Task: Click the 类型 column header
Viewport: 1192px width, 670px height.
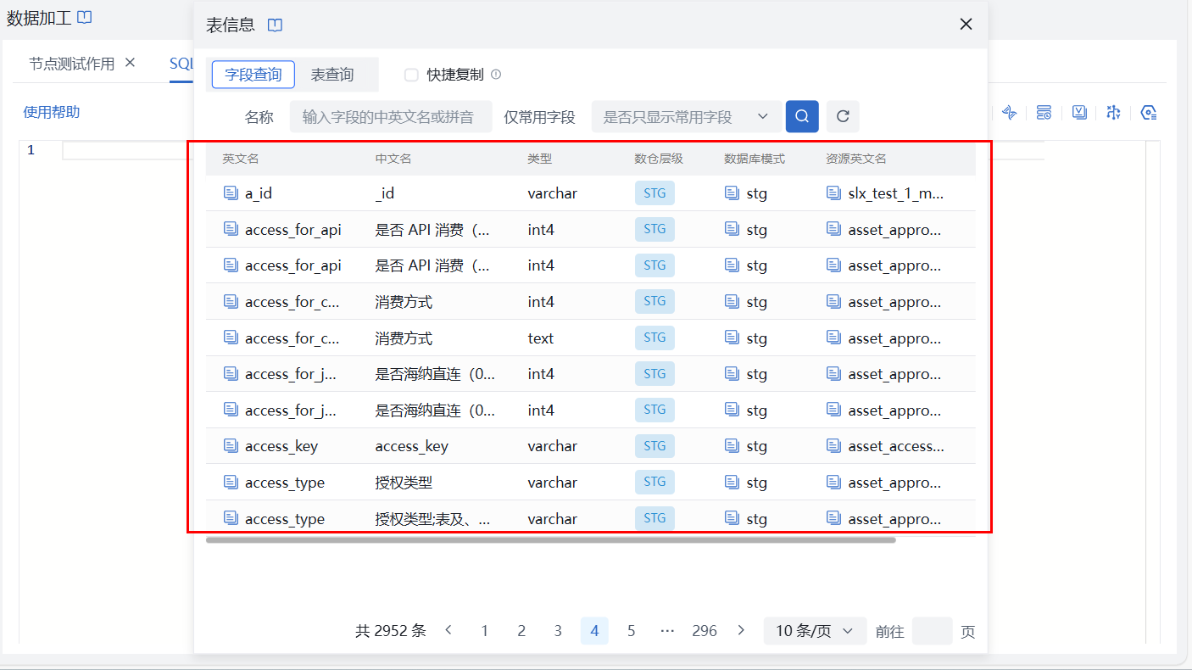Action: pyautogui.click(x=540, y=159)
